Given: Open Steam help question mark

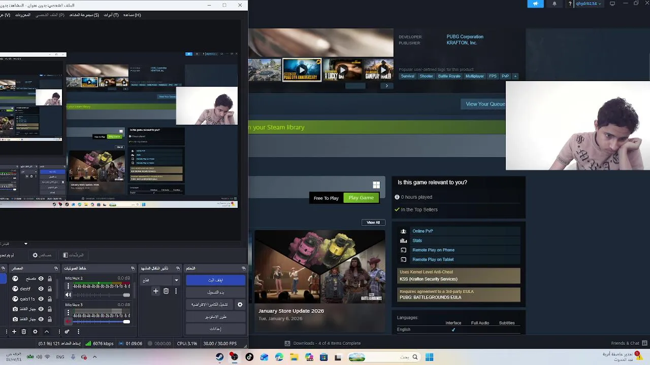Looking at the screenshot, I should click(x=570, y=4).
